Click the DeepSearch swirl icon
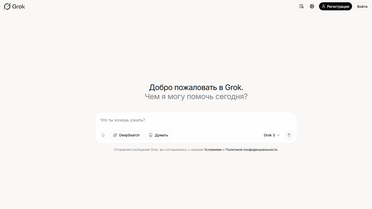 pyautogui.click(x=115, y=135)
